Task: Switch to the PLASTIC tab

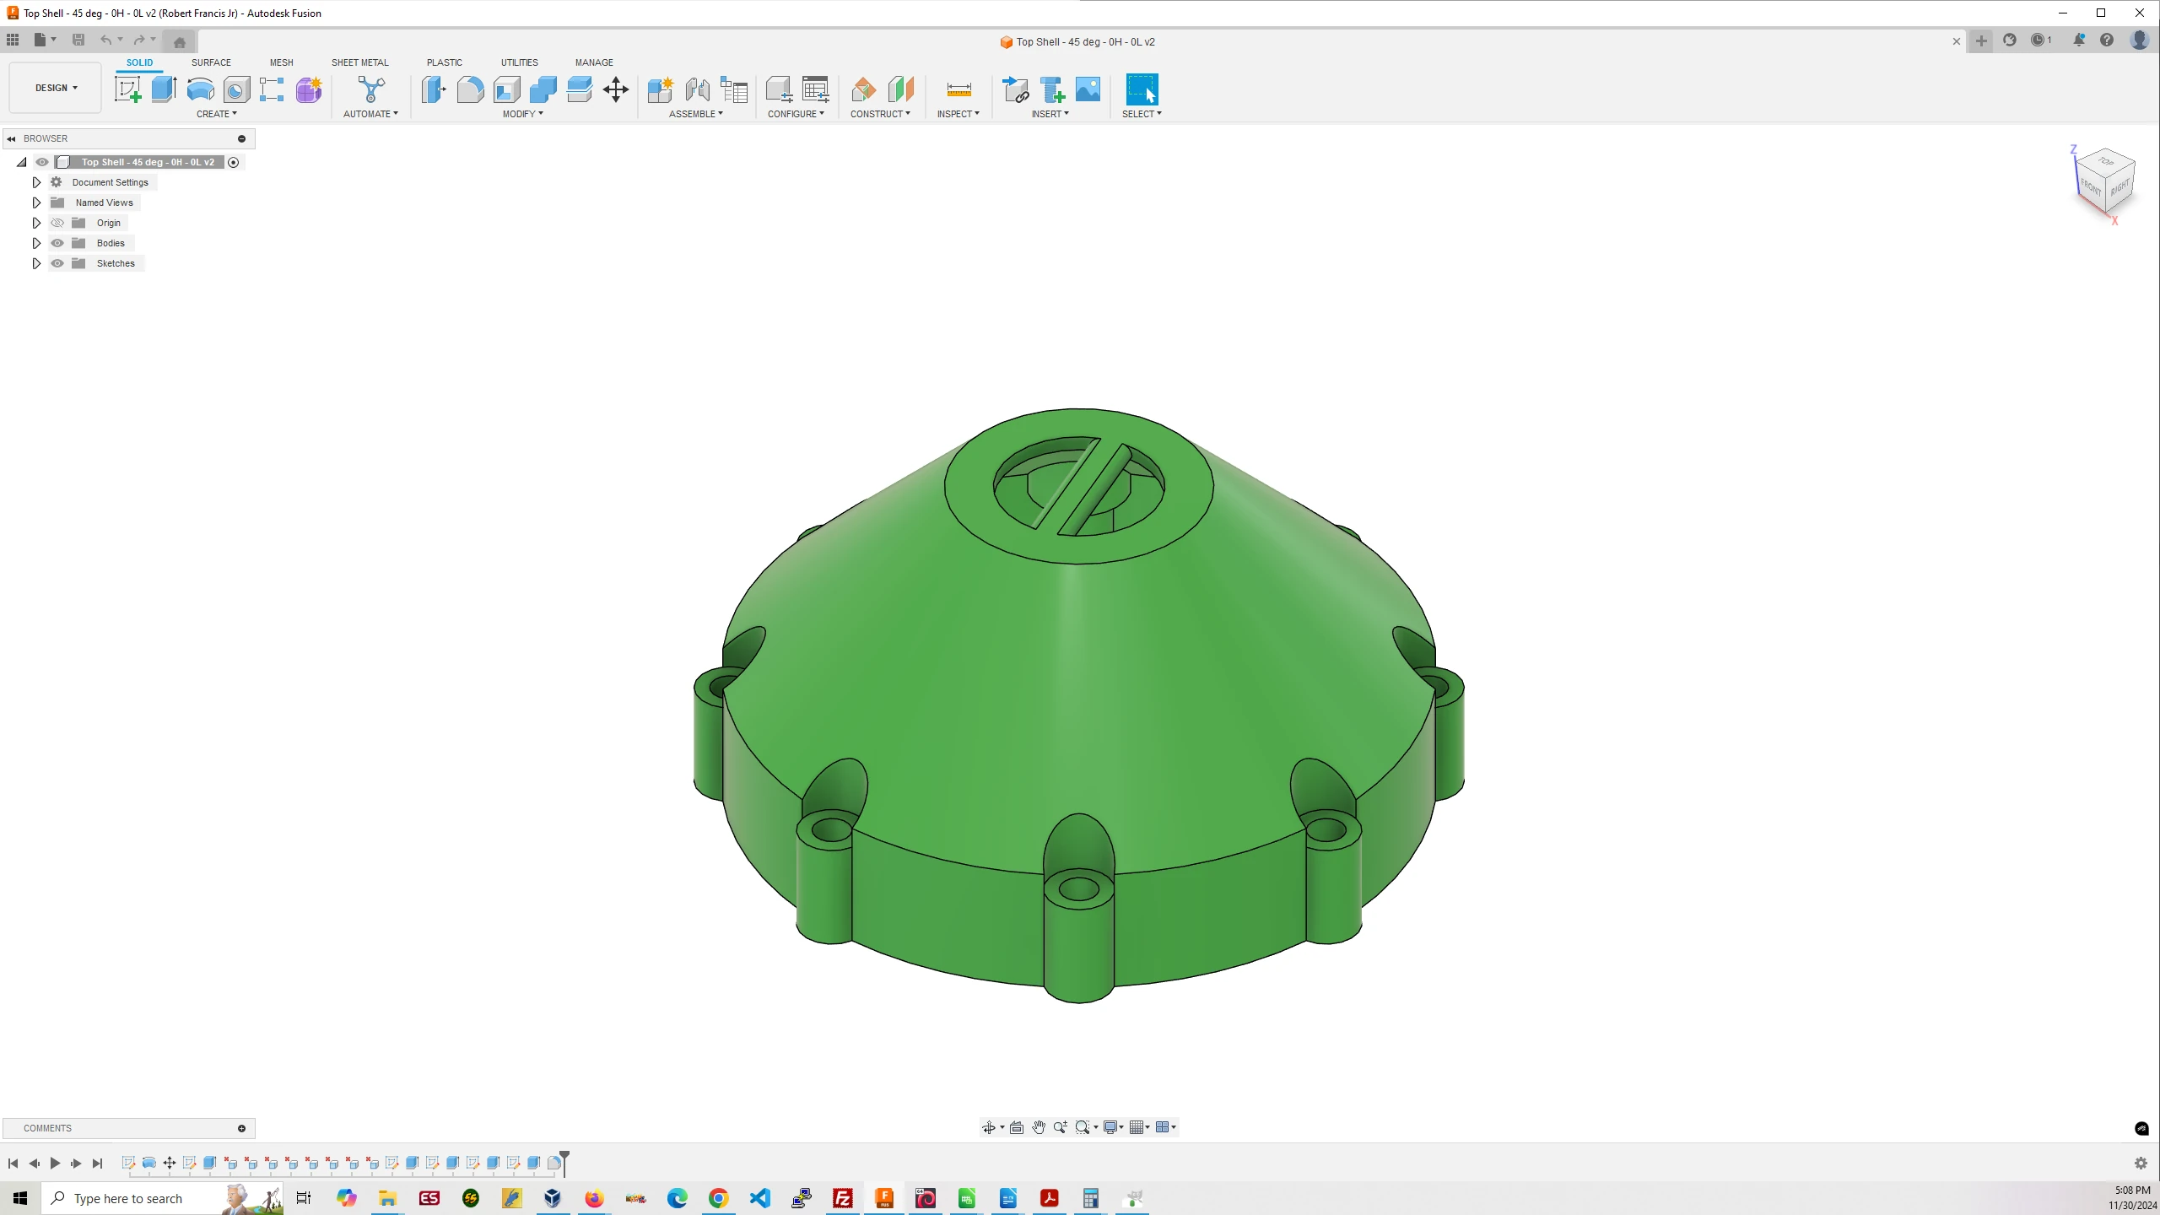Action: click(445, 62)
